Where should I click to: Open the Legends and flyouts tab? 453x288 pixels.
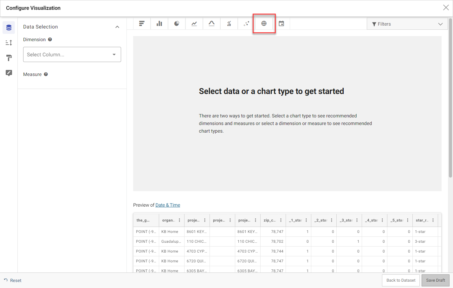point(9,73)
